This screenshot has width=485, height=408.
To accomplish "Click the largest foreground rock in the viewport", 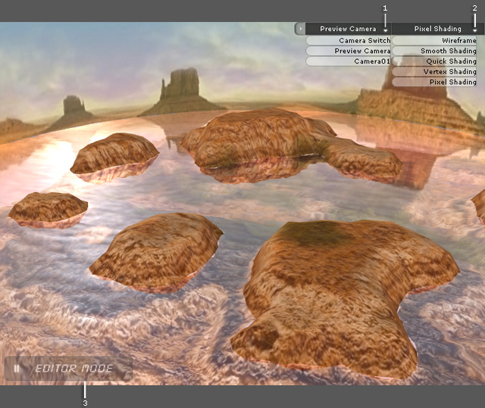I will pos(341,295).
